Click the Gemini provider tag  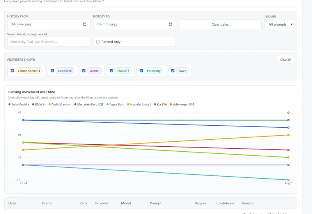click(94, 71)
